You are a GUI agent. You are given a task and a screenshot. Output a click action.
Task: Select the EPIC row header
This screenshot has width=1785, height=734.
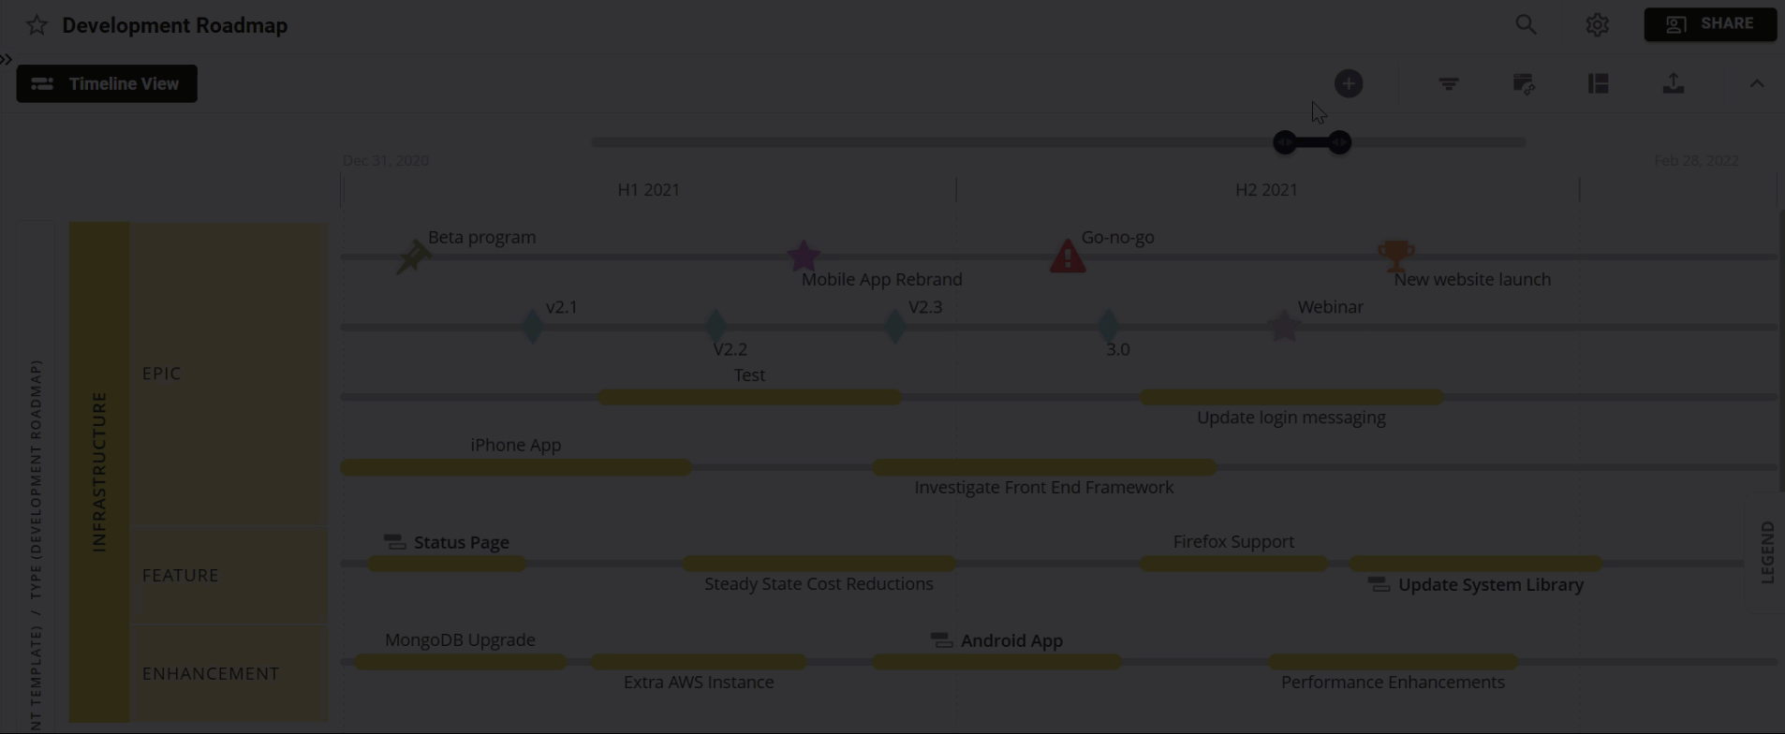[x=160, y=373]
